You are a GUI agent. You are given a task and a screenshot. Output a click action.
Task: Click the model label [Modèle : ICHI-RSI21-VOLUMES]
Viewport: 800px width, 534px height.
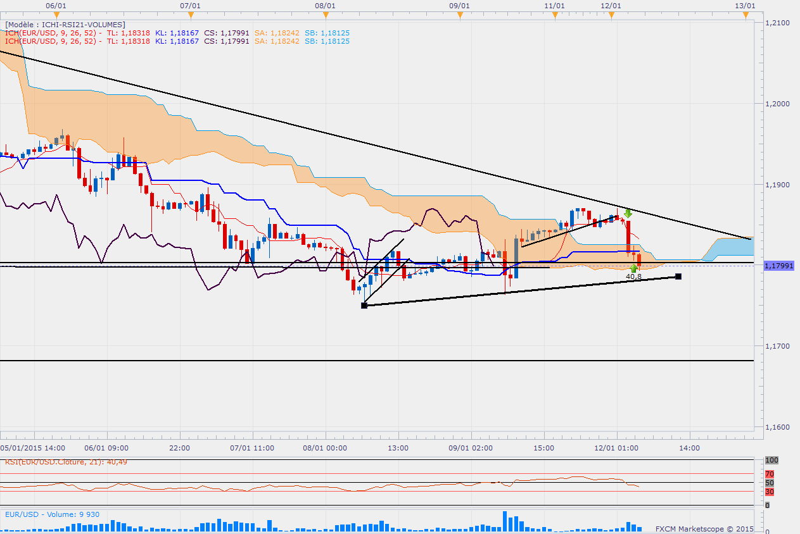(x=65, y=25)
